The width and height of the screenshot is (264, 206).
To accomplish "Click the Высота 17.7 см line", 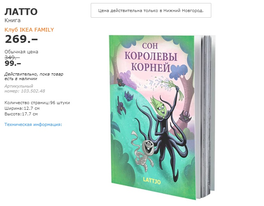I will 21,114.
